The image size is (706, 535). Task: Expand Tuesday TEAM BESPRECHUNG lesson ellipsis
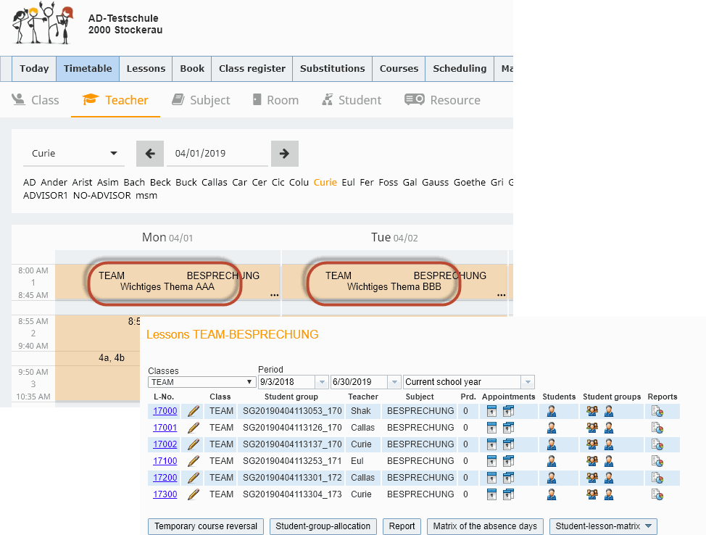coord(501,295)
